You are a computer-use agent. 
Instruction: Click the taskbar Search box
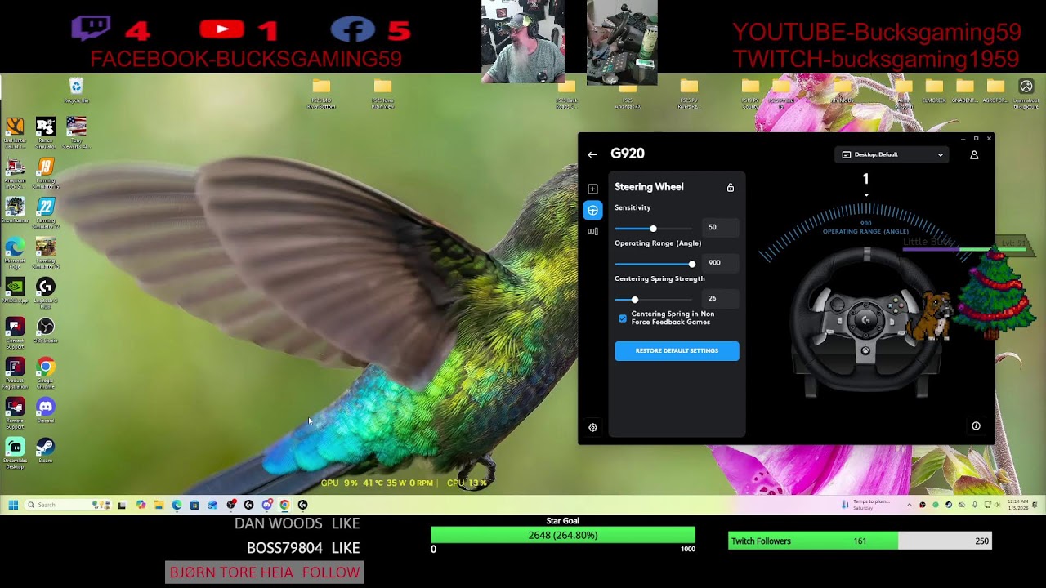[68, 505]
